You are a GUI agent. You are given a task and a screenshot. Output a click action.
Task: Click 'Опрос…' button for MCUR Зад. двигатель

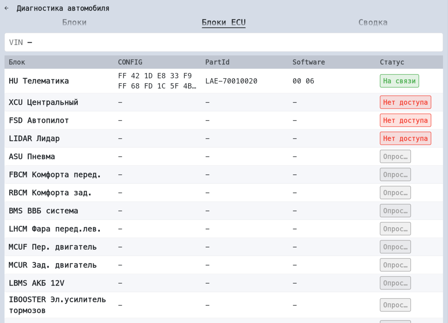[395, 265]
